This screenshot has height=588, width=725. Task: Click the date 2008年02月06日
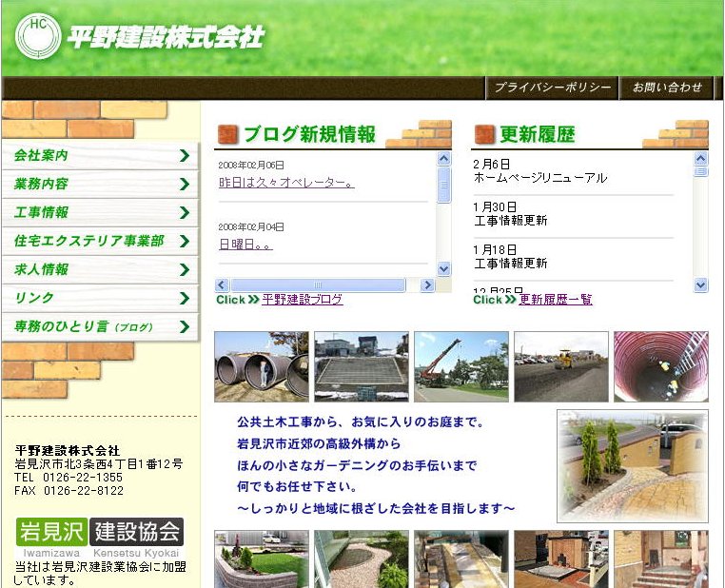point(251,165)
